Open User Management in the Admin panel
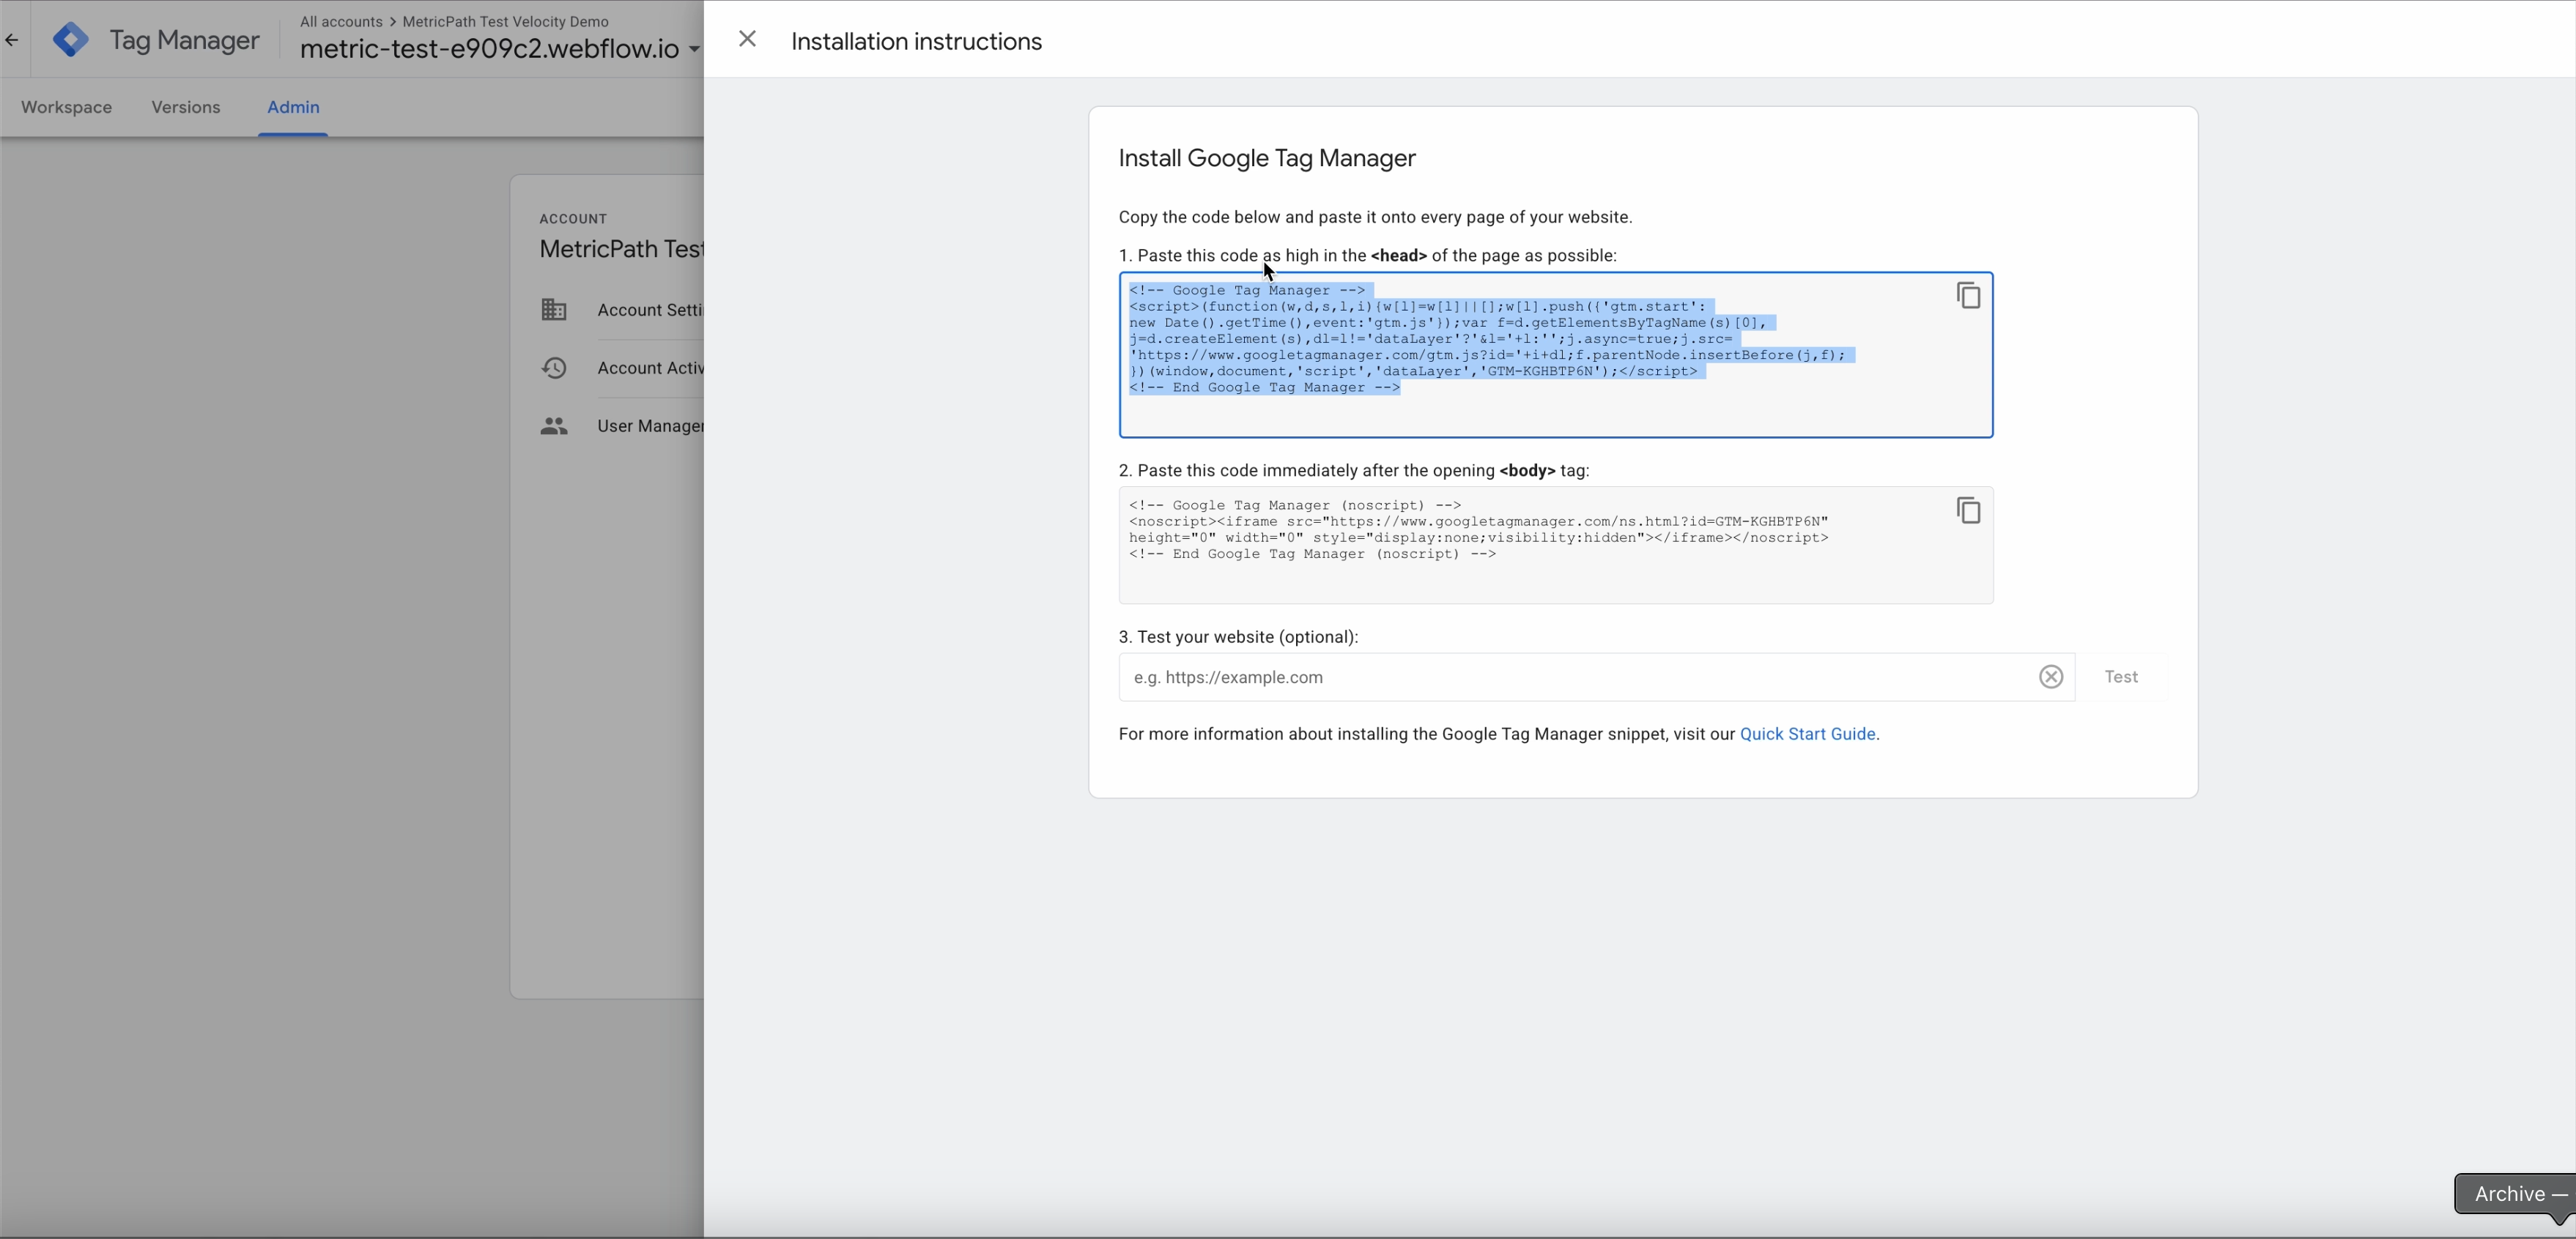The image size is (2576, 1239). pyautogui.click(x=650, y=425)
